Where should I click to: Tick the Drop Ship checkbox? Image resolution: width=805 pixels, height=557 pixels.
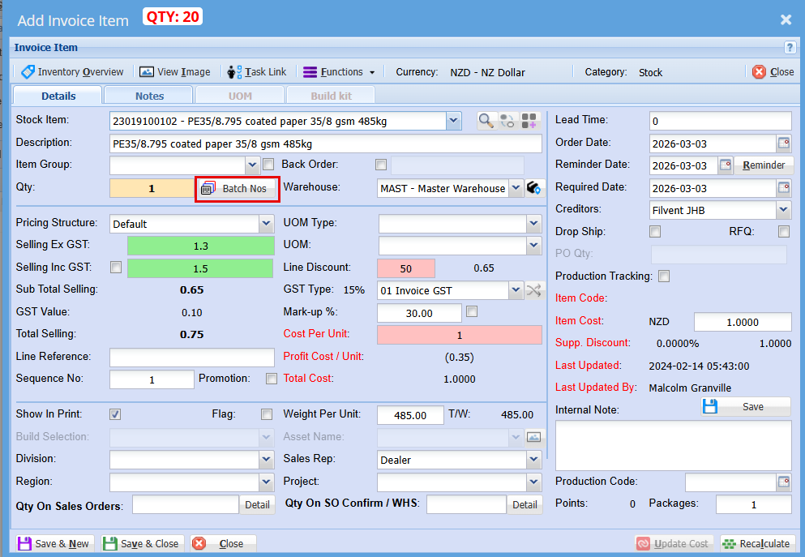click(655, 232)
